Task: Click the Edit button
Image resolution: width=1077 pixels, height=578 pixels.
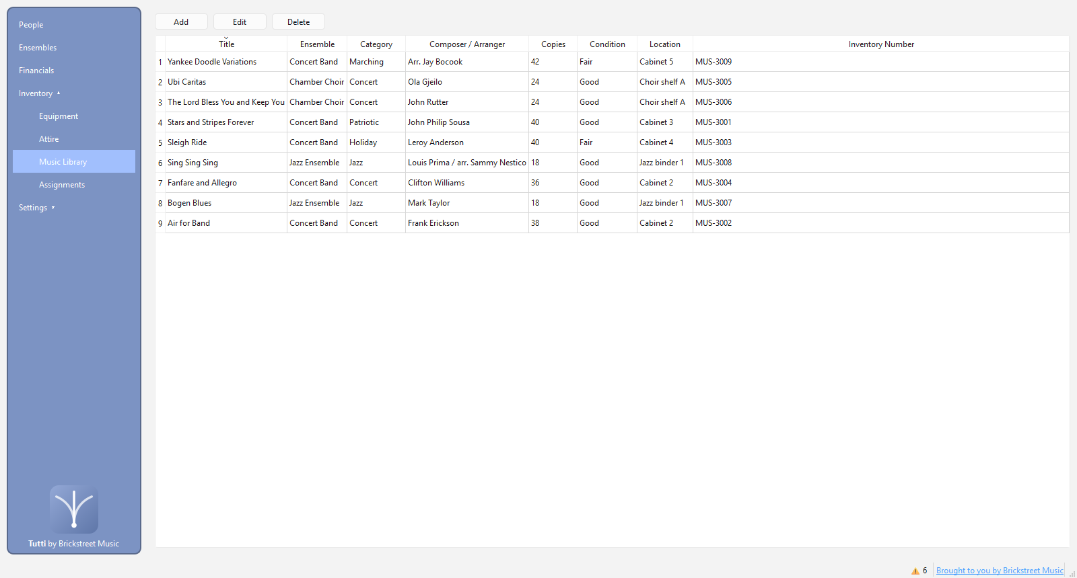Action: [x=240, y=22]
